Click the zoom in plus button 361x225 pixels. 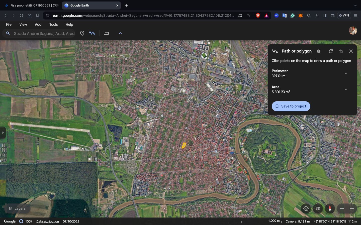tap(352, 208)
